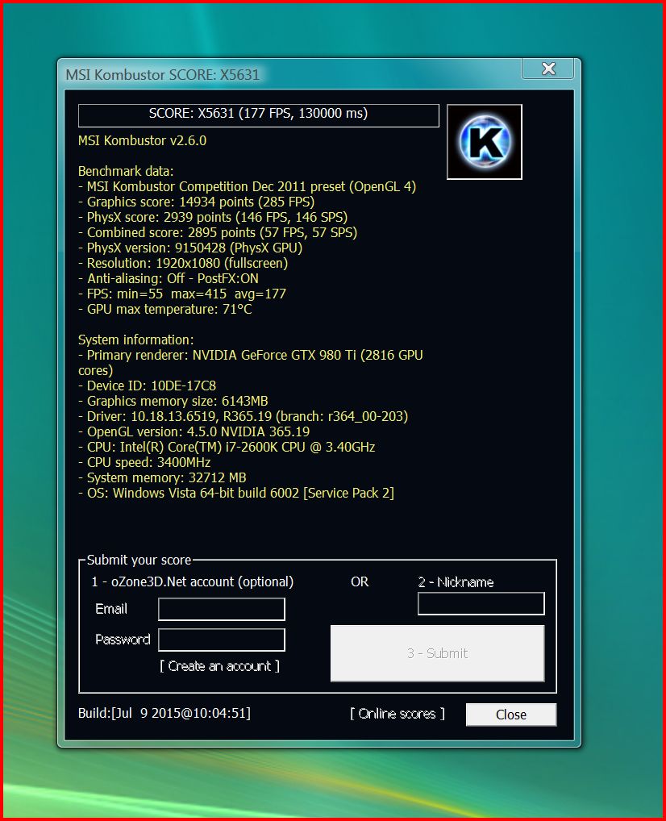Click the oZone3D.Net account (optional) label
Screen dimensions: 666x821
click(192, 581)
